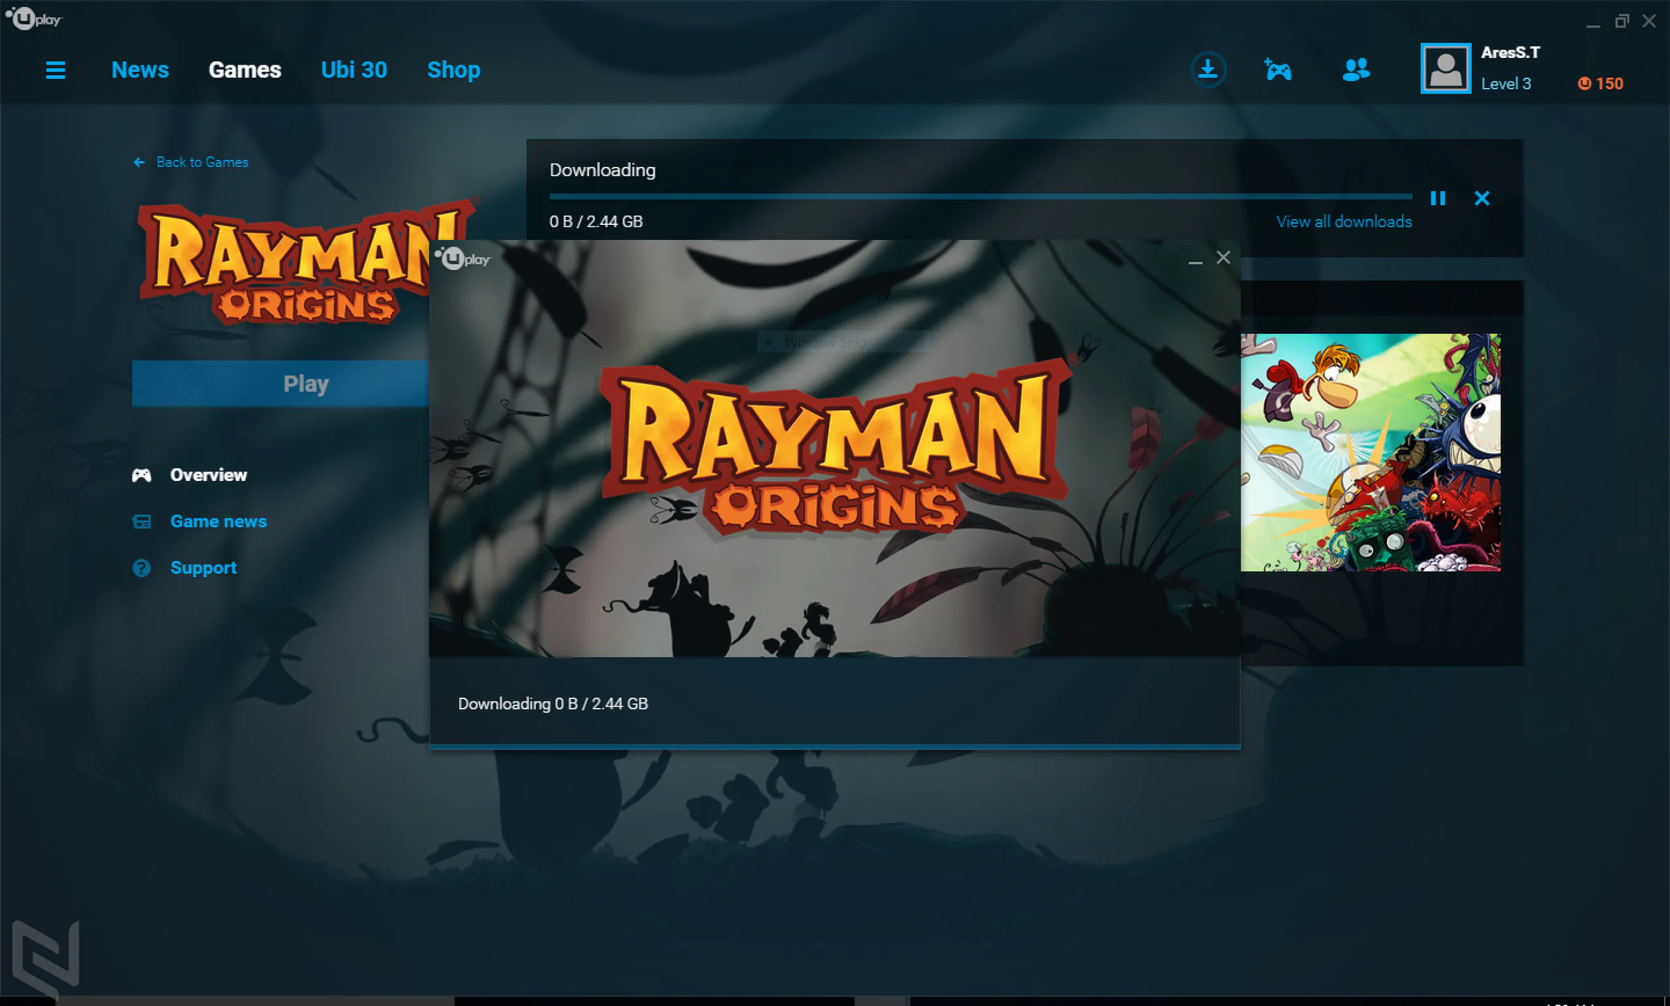Click the Uplay logo in main window
The width and height of the screenshot is (1670, 1006).
[34, 18]
